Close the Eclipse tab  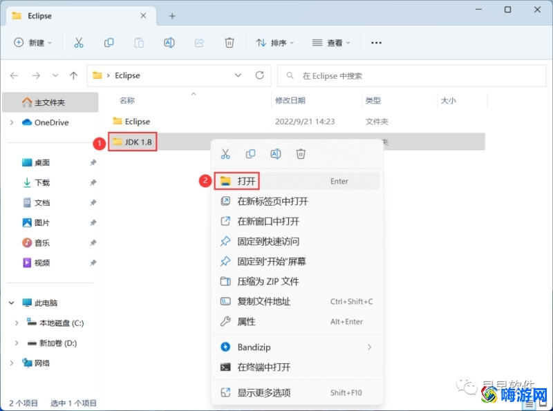(x=143, y=15)
